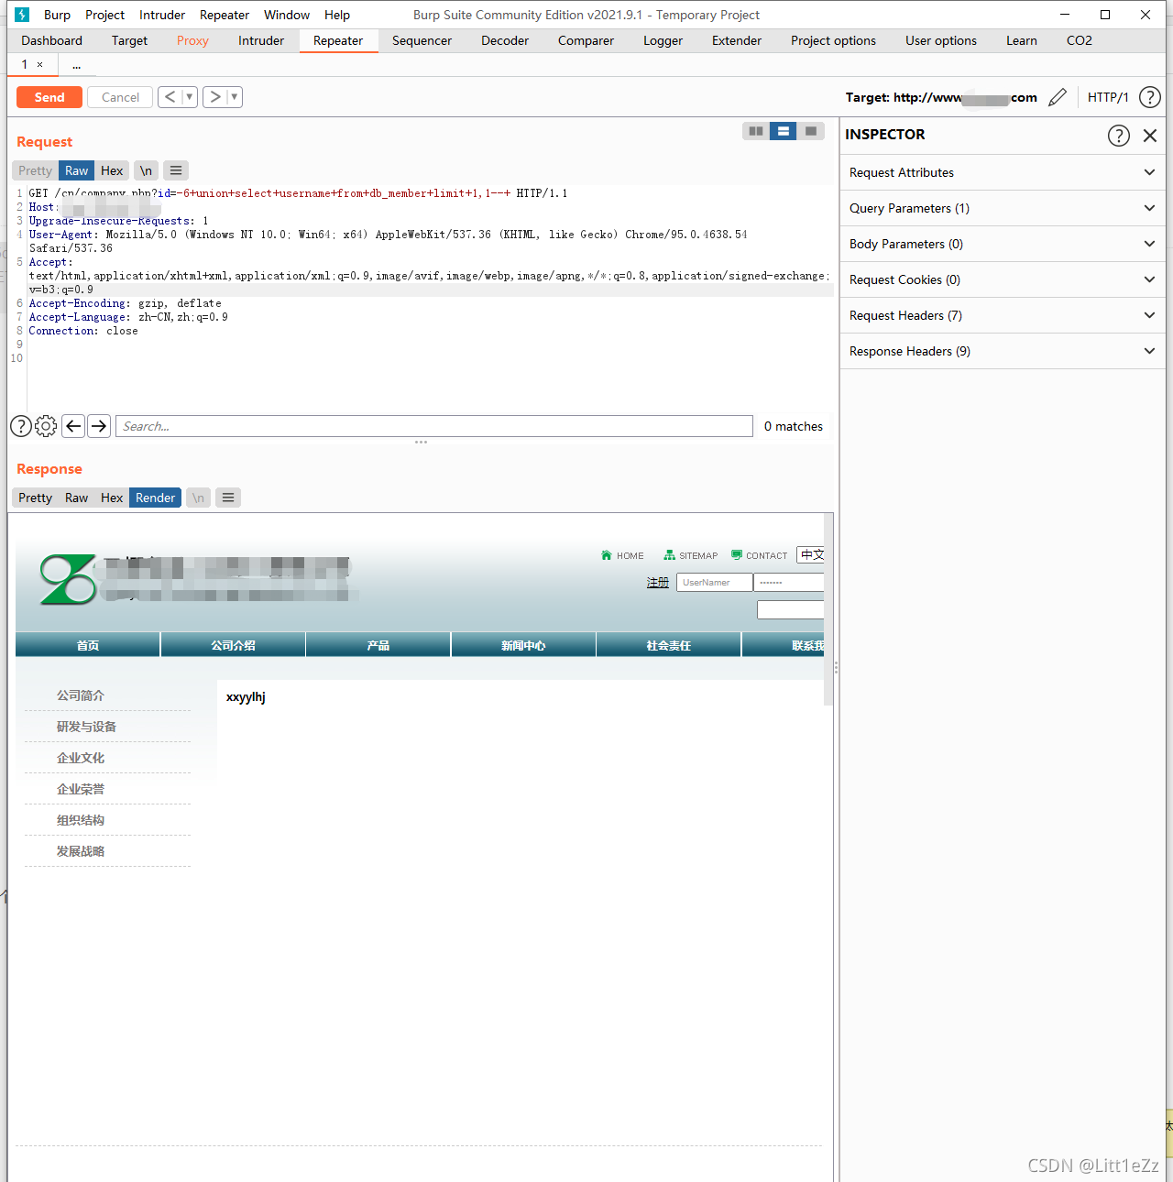Expand Query Parameters (1) section
This screenshot has width=1173, height=1182.
pyautogui.click(x=1003, y=208)
